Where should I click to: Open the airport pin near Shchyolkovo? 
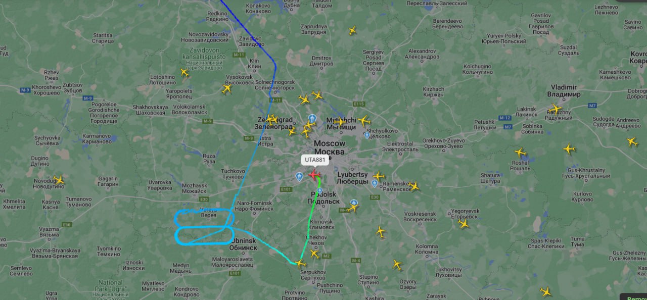pos(367,135)
